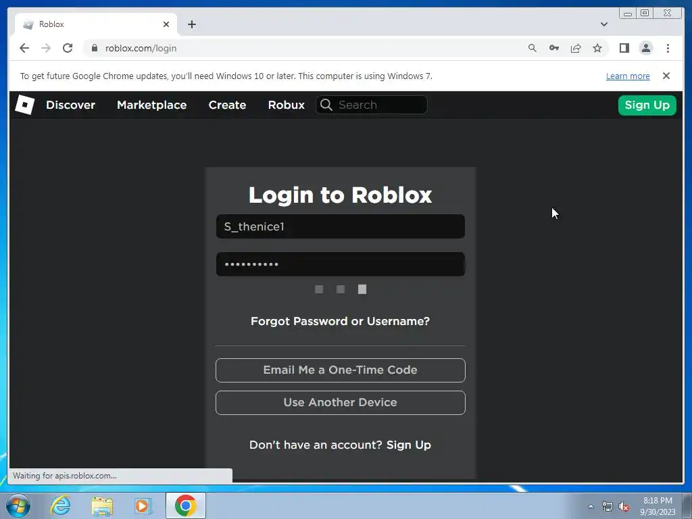Open Windows Media Player from the taskbar
692x519 pixels.
[x=143, y=505]
